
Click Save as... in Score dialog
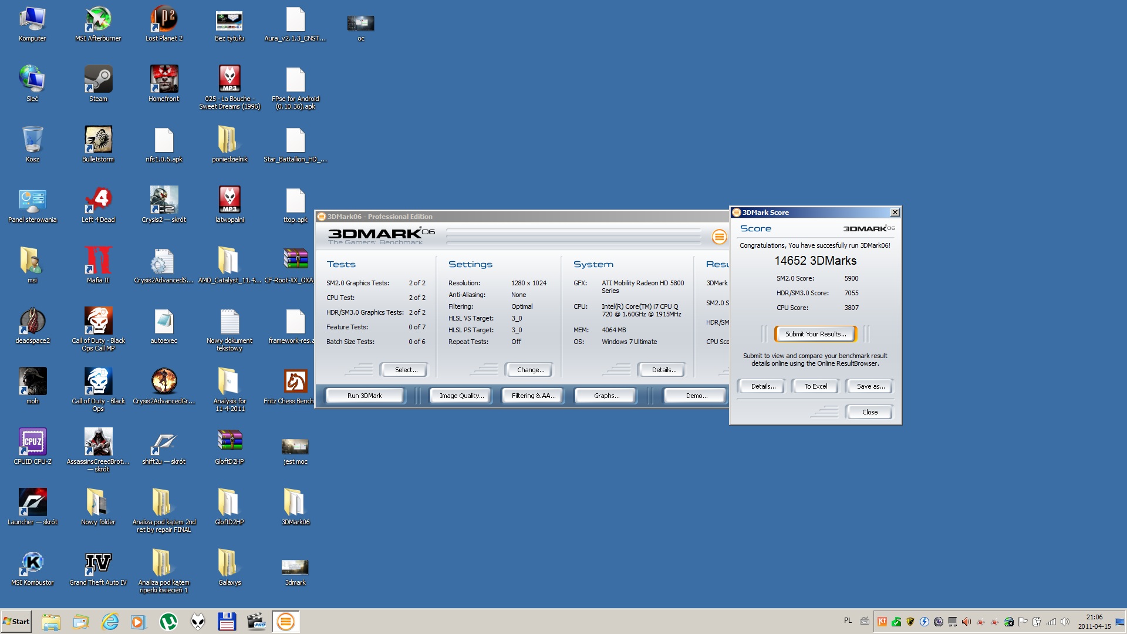(870, 386)
